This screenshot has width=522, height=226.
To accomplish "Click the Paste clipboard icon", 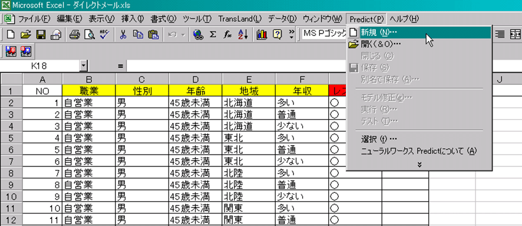I will pyautogui.click(x=153, y=35).
